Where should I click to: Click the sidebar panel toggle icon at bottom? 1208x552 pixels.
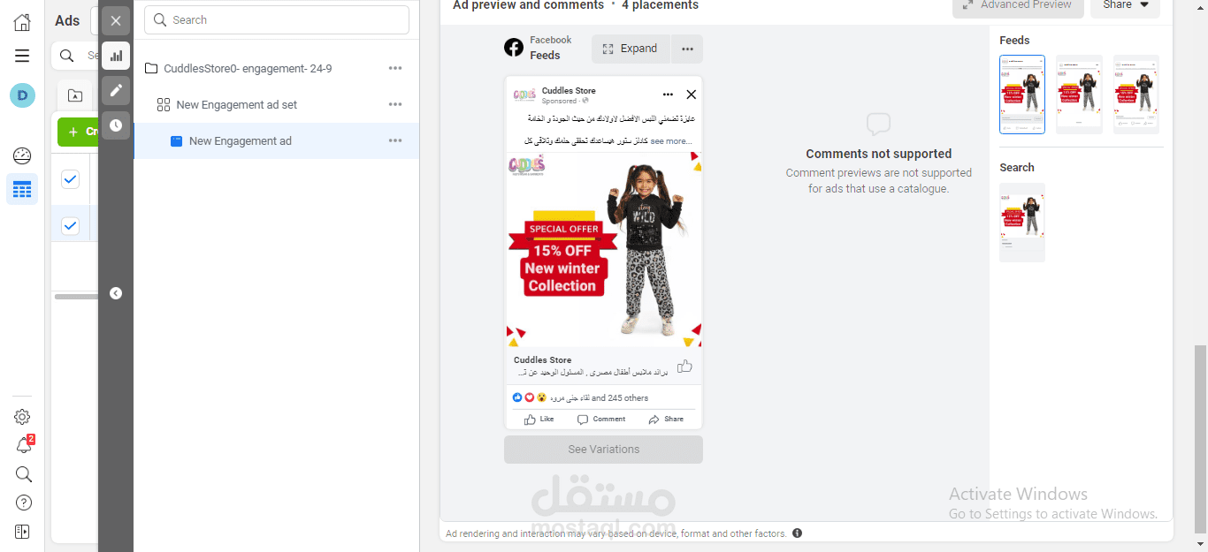23,532
